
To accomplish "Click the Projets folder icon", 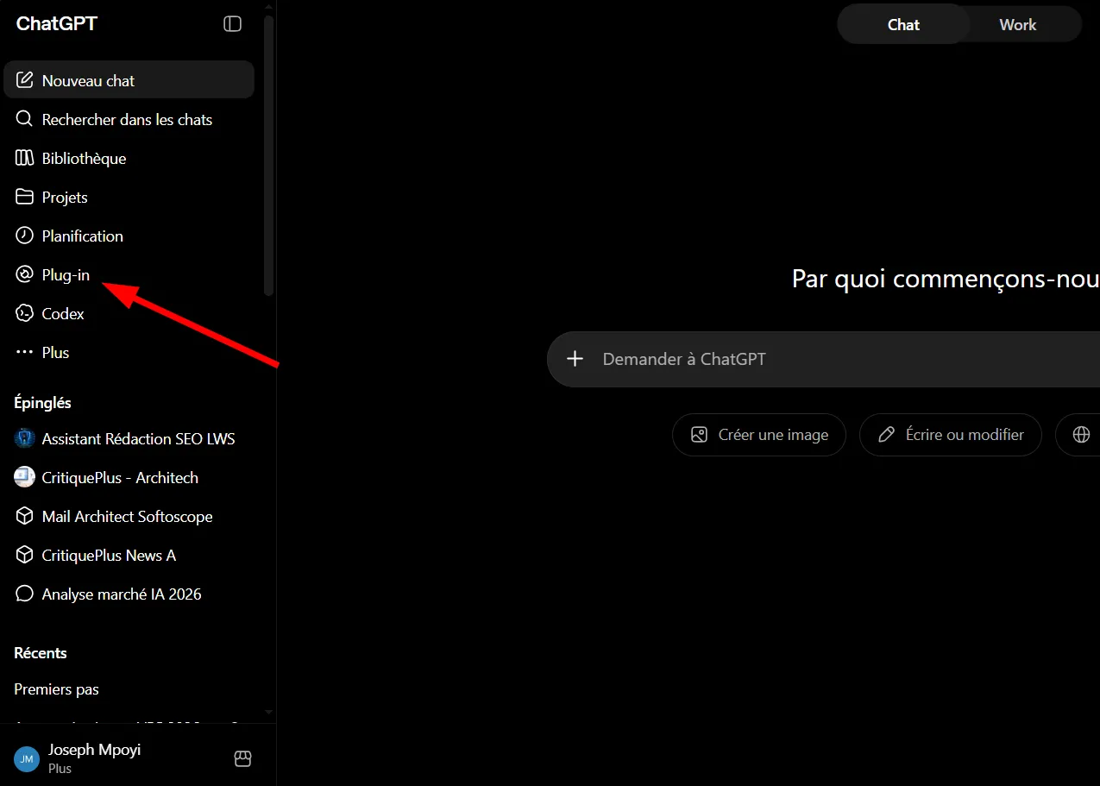I will click(x=25, y=197).
